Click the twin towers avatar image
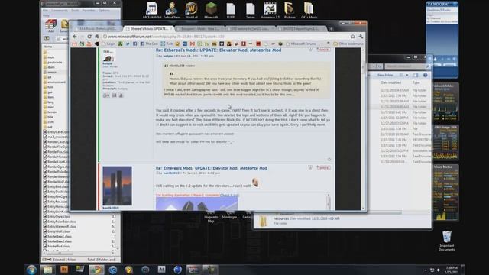 point(117,186)
